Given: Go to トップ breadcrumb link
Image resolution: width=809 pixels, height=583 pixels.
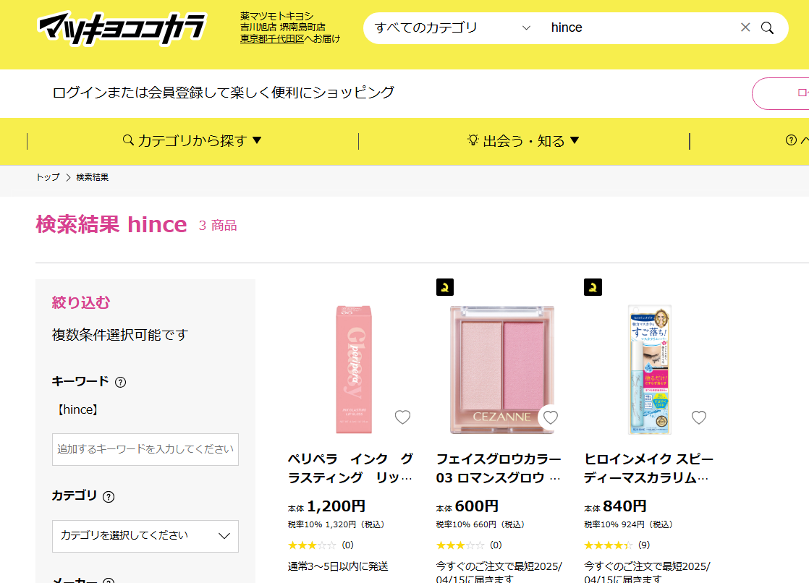Looking at the screenshot, I should [x=48, y=177].
